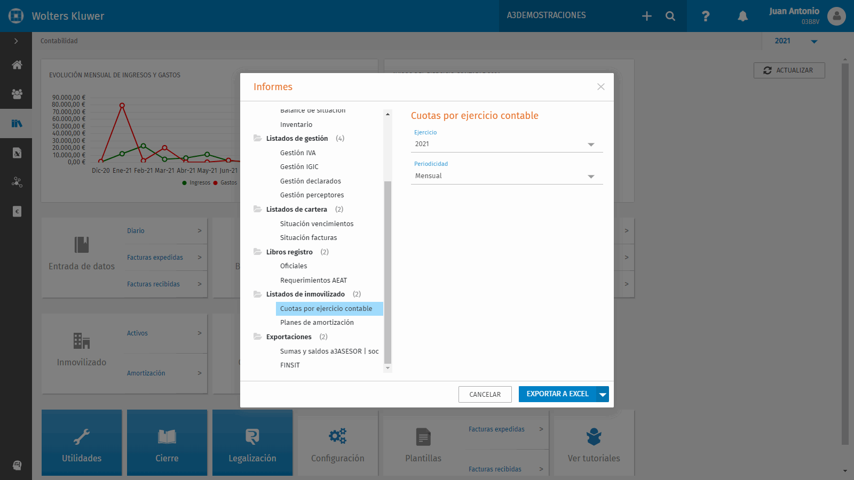The image size is (854, 480).
Task: Collapse the Libros registro folder
Action: (x=257, y=252)
